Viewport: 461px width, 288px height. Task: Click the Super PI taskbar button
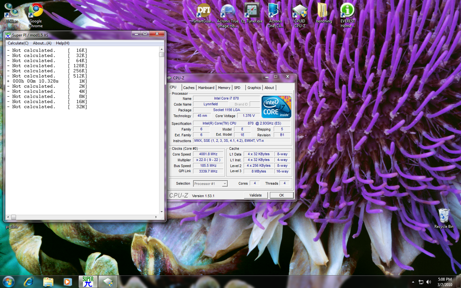[x=88, y=282]
